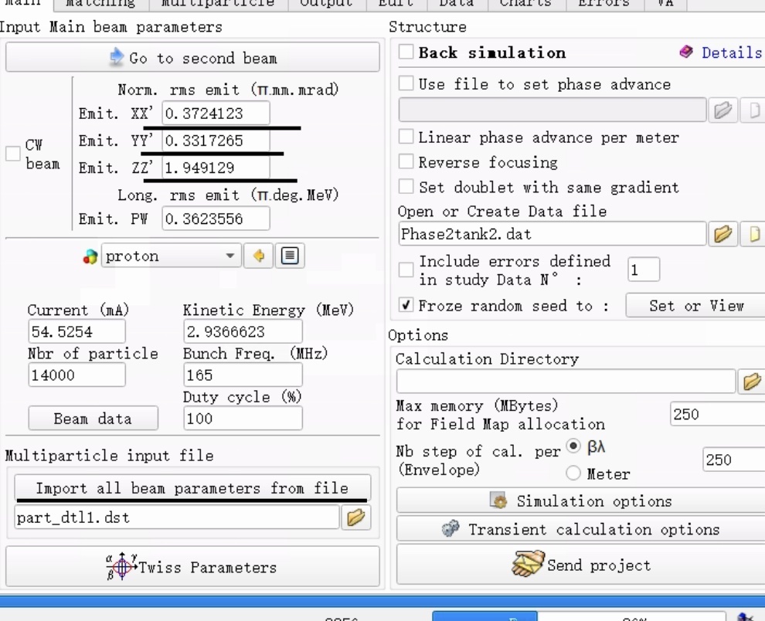Switch to the Multiparticle tab
The width and height of the screenshot is (765, 621).
pyautogui.click(x=217, y=2)
